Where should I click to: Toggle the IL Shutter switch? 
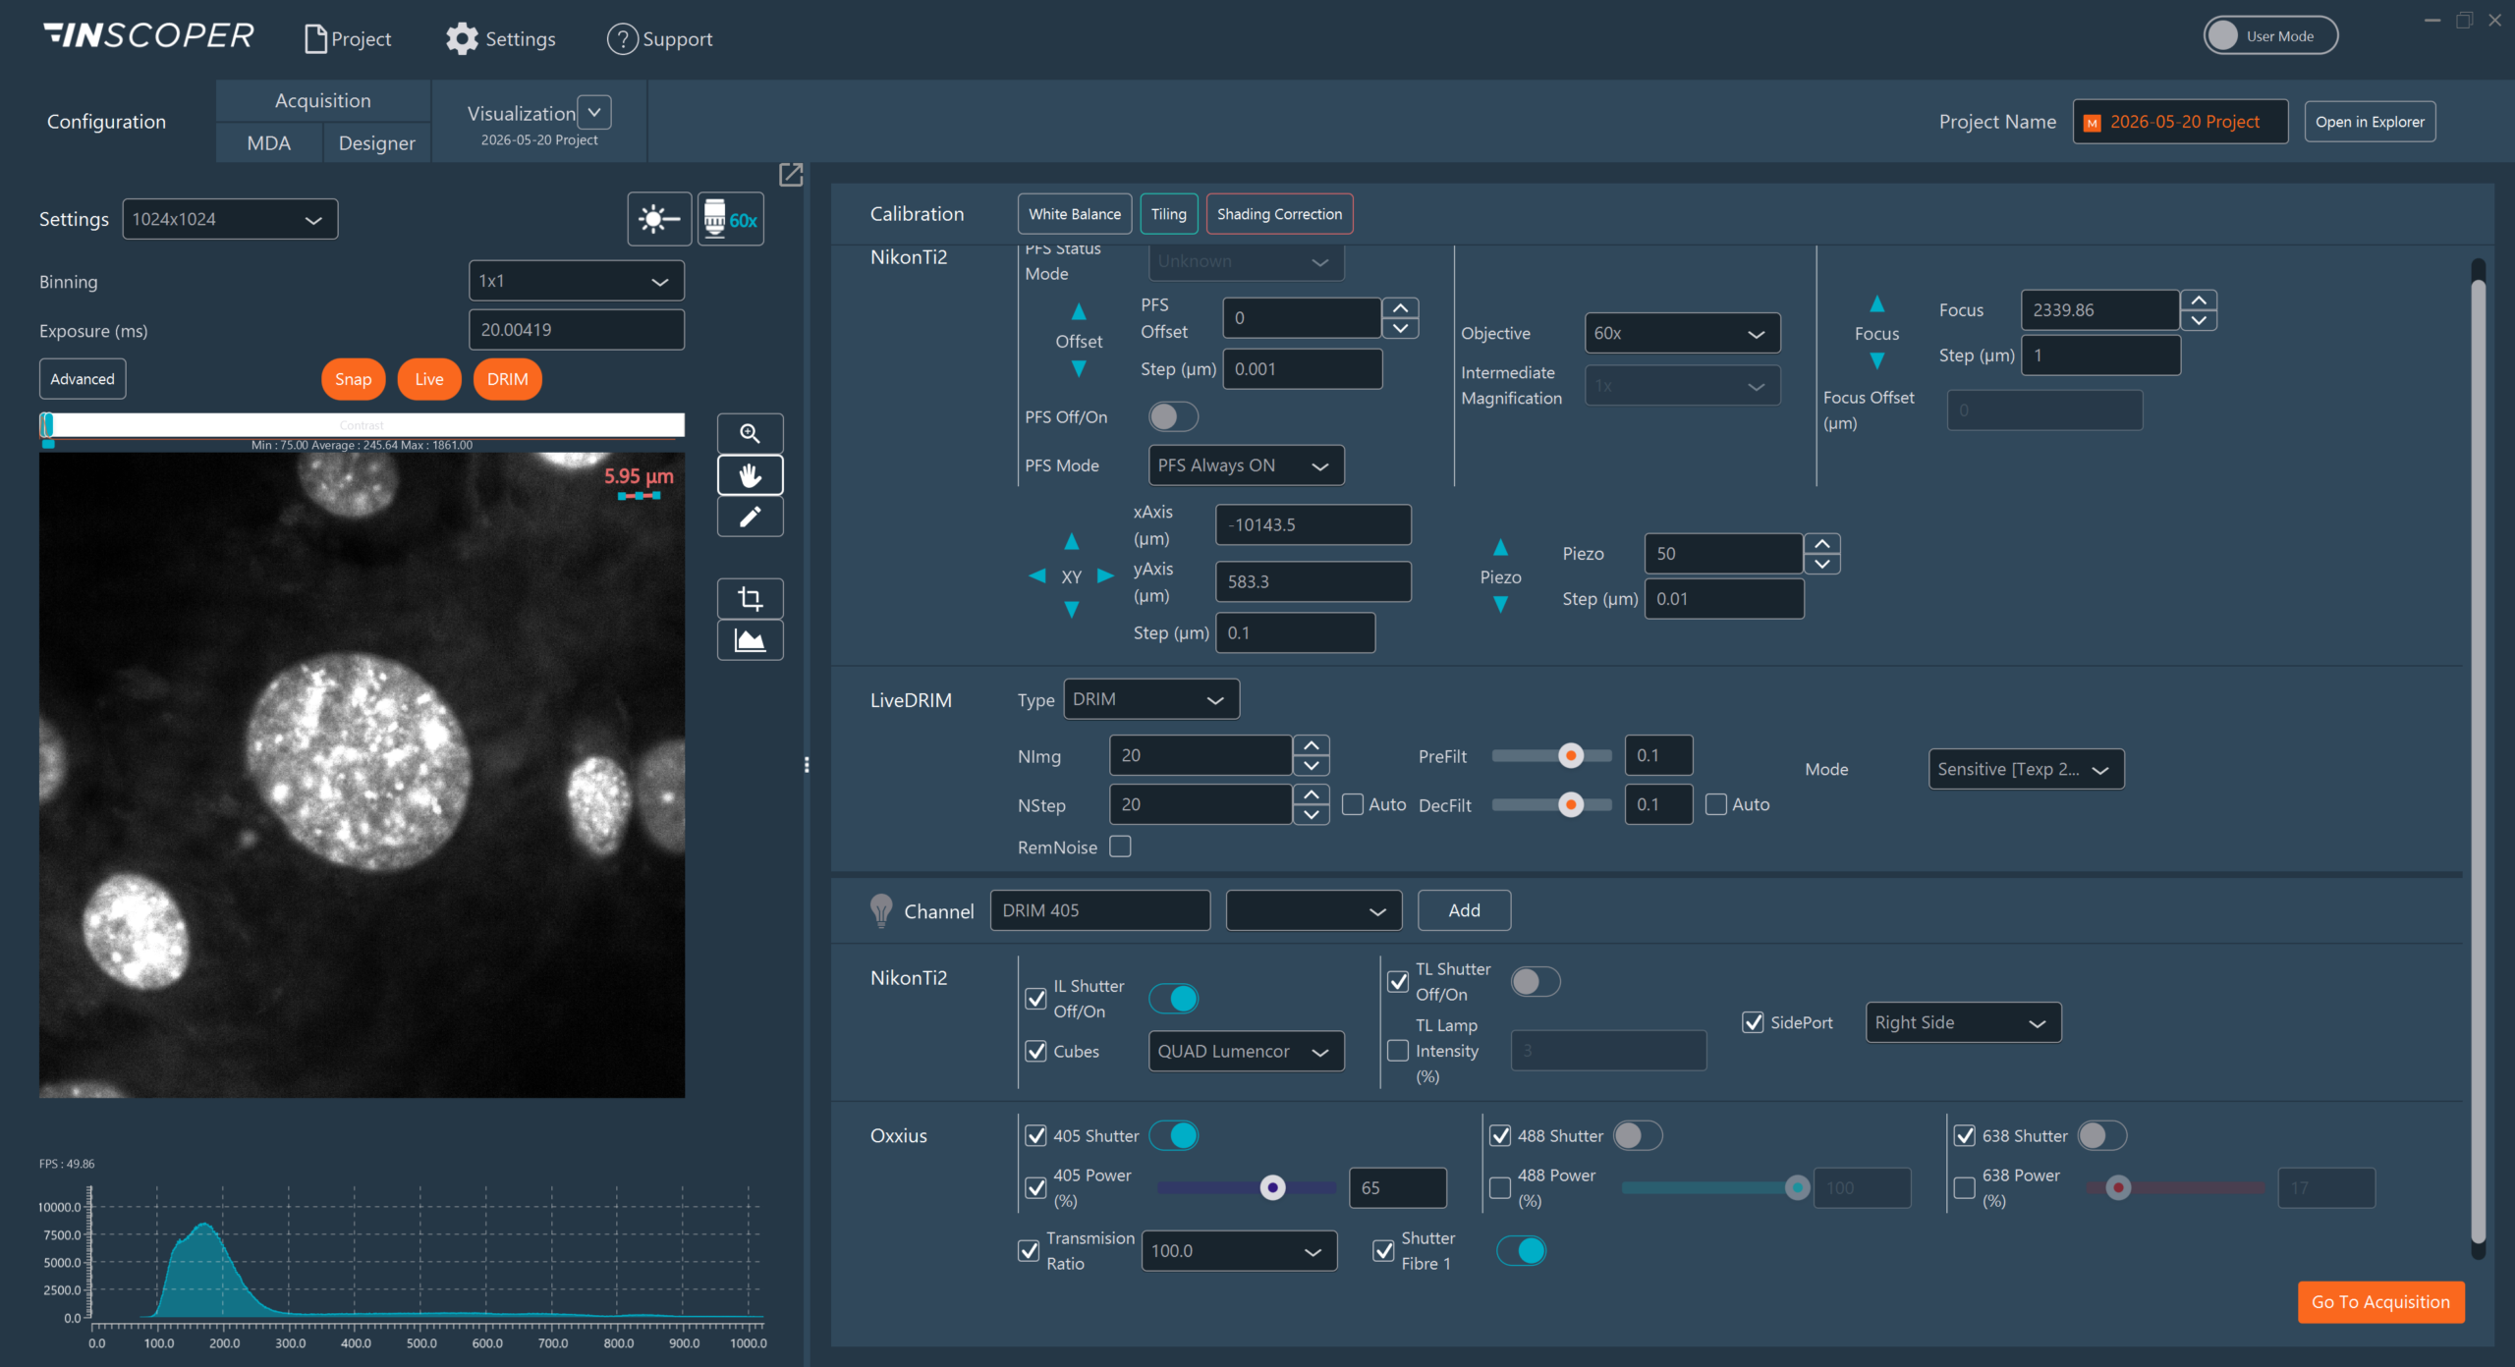point(1174,999)
